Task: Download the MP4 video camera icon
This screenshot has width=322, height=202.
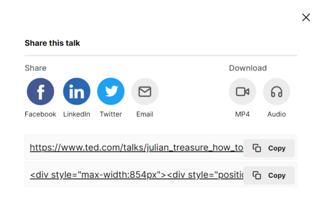Action: coord(243,91)
